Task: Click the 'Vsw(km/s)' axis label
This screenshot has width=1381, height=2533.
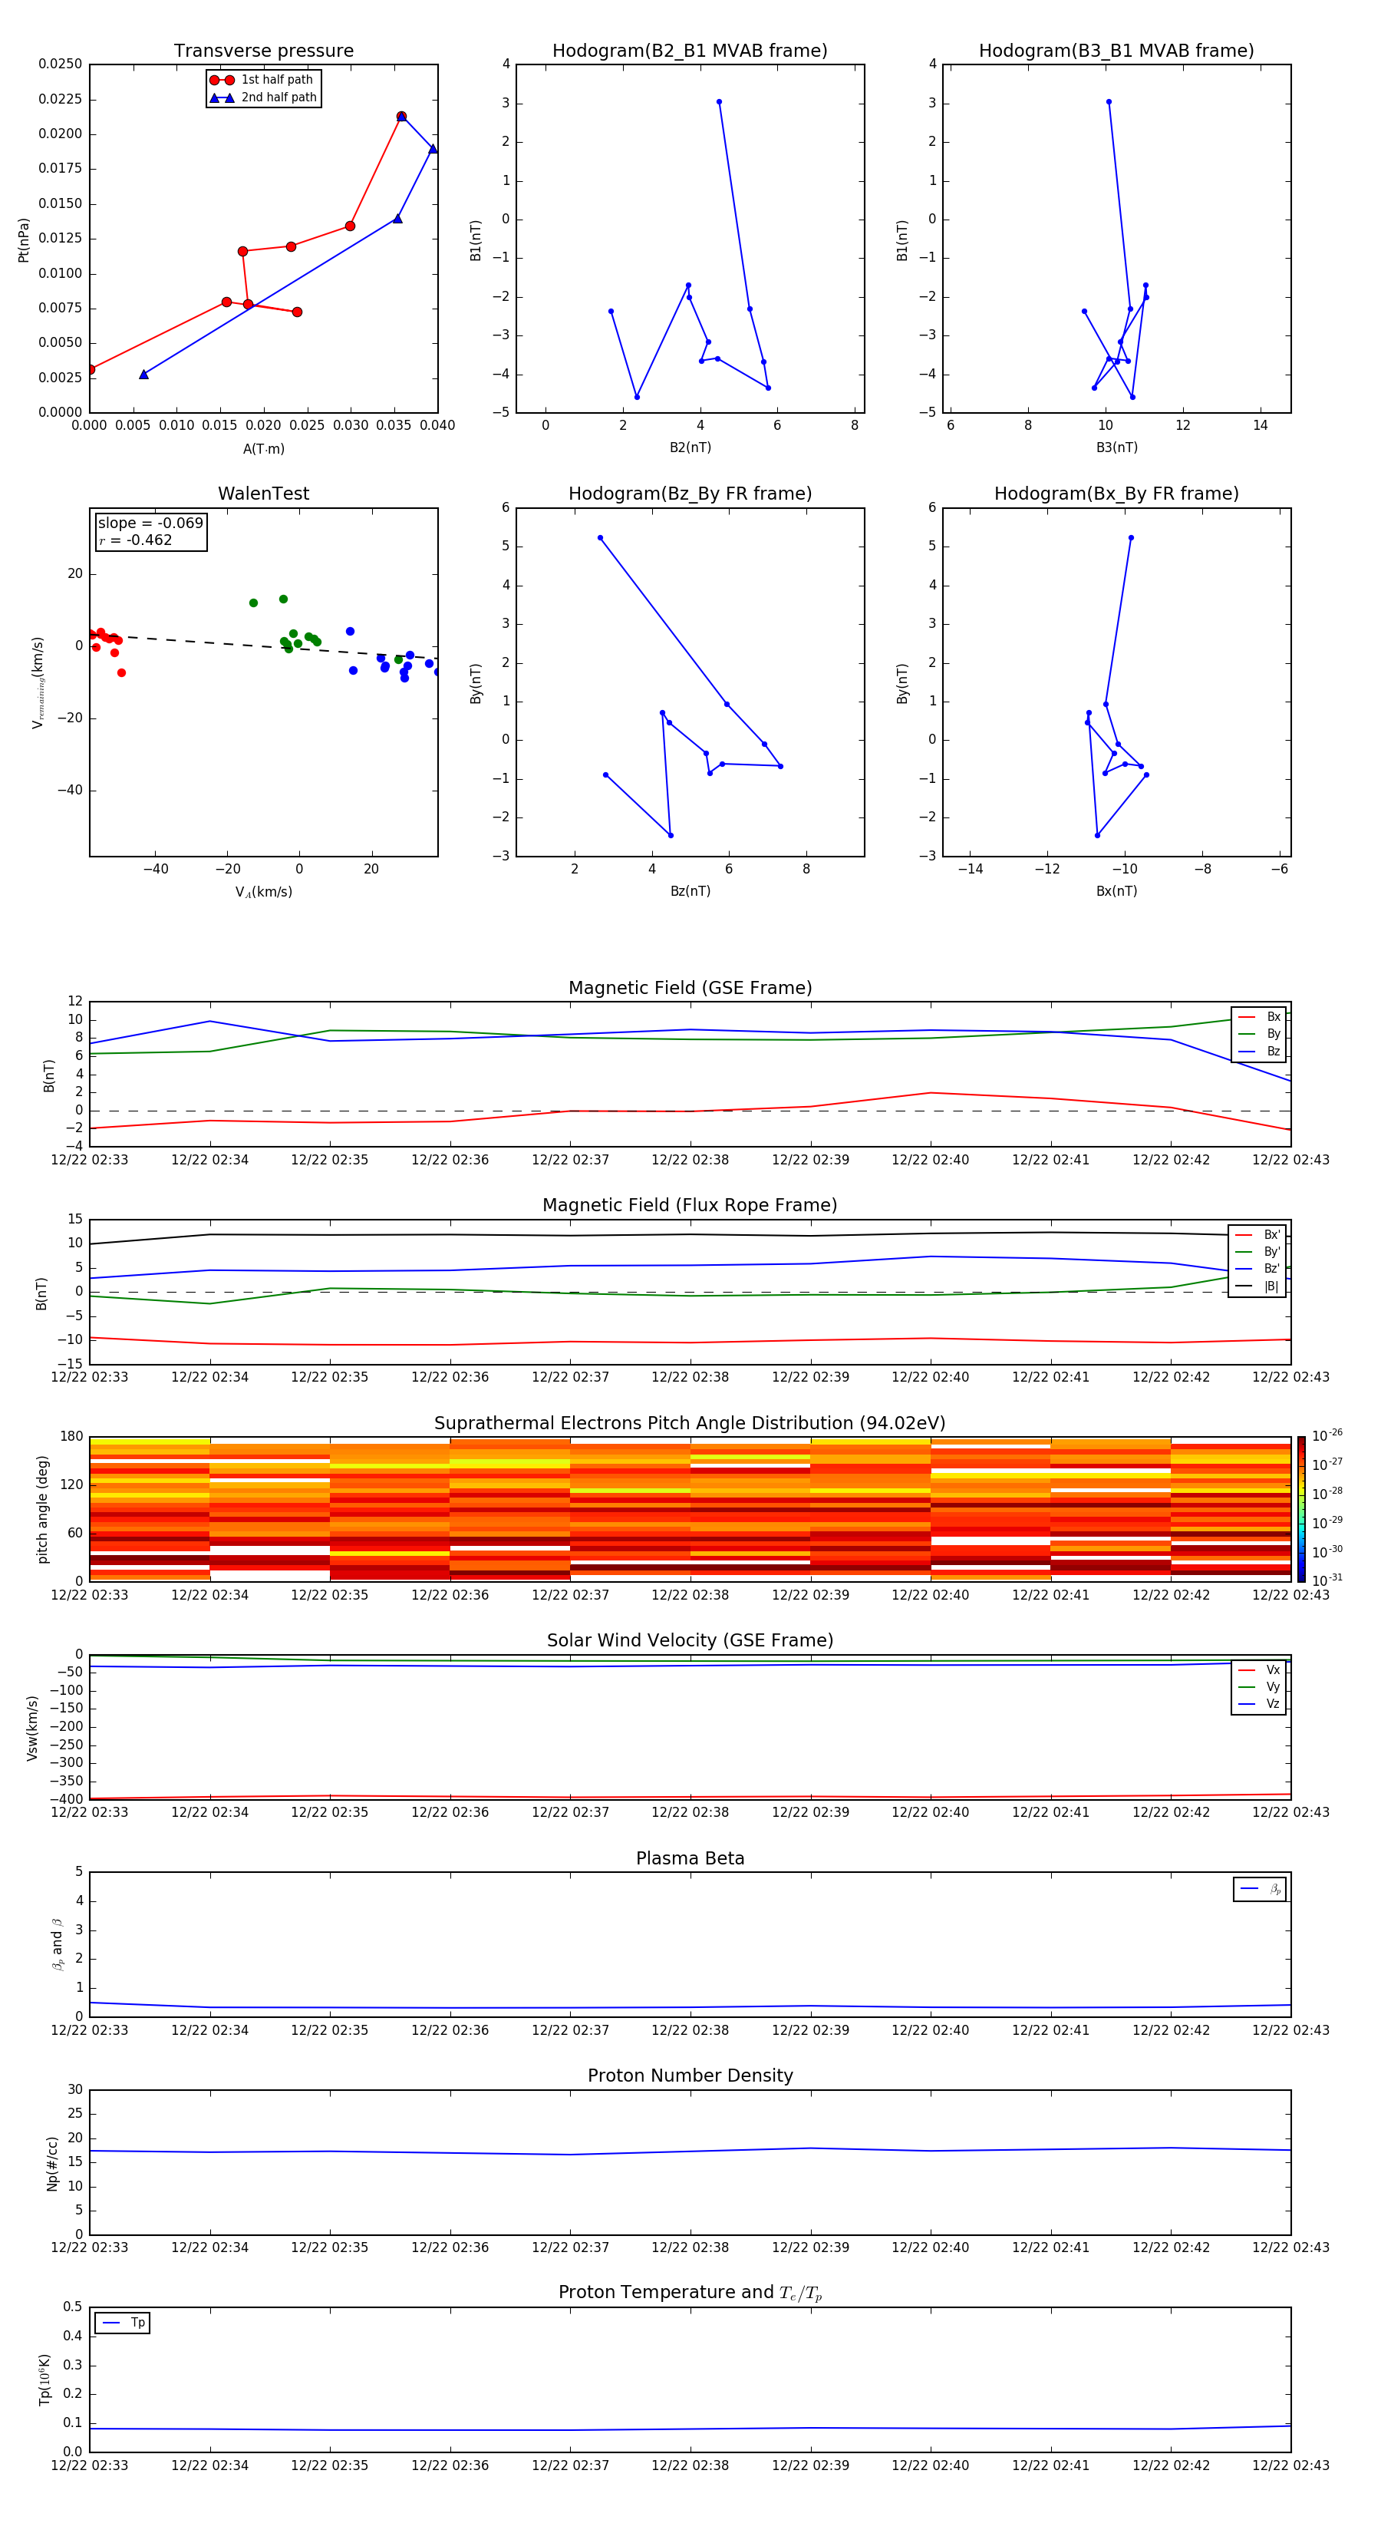Action: [x=32, y=1728]
